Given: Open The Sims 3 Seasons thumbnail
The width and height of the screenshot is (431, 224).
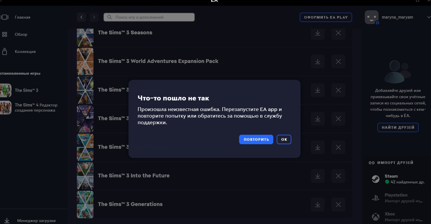Looking at the screenshot, I should pos(85,37).
